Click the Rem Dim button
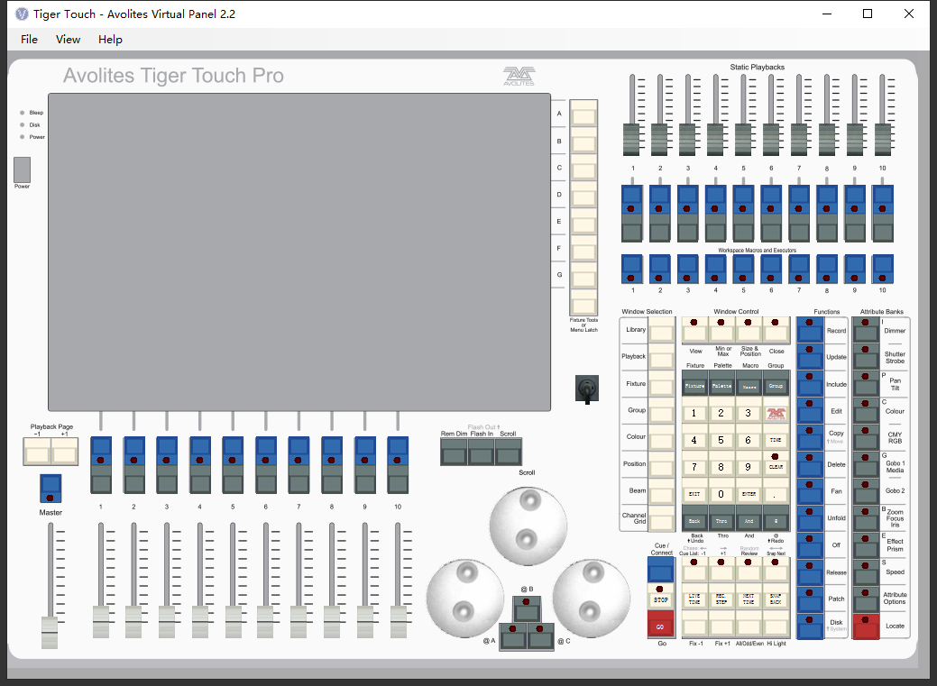Viewport: 937px width, 686px height. (455, 453)
